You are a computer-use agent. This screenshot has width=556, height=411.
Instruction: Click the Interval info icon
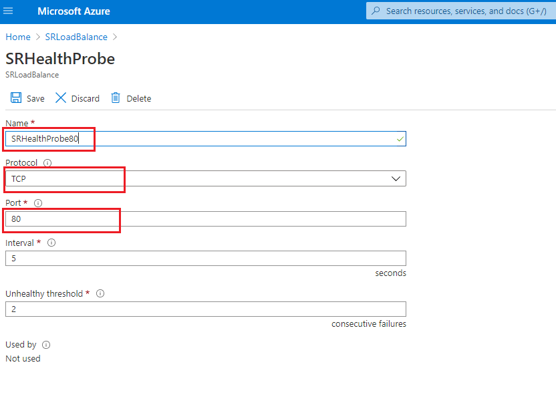51,243
